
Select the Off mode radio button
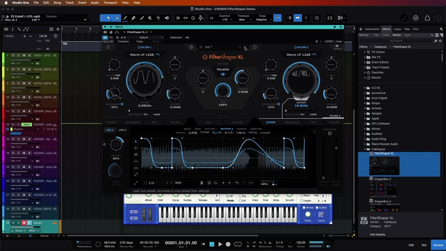coord(227,196)
